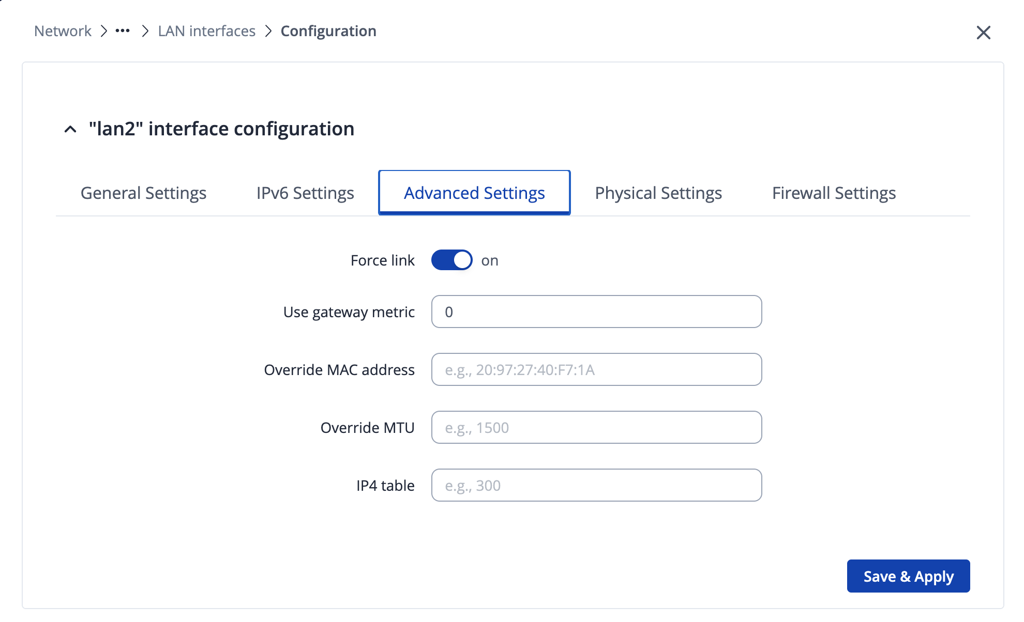
Task: Select the IP4 table input box
Action: 596,486
